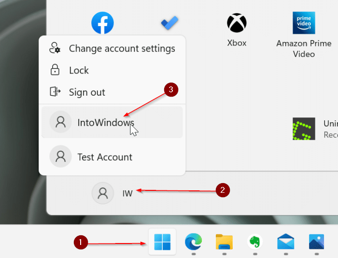Open Microsoft Edge from the taskbar
Image resolution: width=338 pixels, height=258 pixels.
tap(193, 242)
